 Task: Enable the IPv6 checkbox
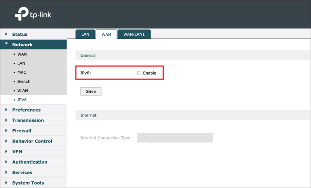click(139, 73)
